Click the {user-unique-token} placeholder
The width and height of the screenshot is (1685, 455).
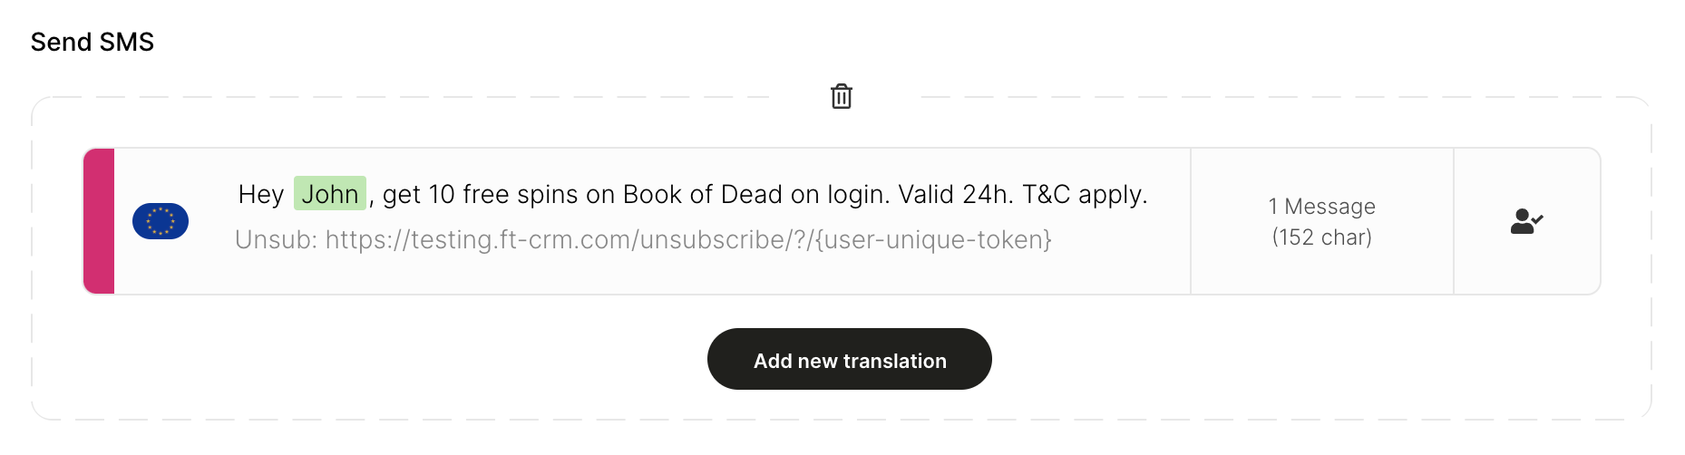(x=933, y=239)
